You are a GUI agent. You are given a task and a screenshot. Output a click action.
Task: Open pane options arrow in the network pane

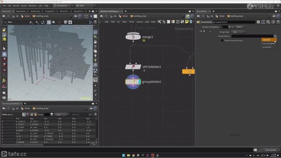pyautogui.click(x=193, y=11)
